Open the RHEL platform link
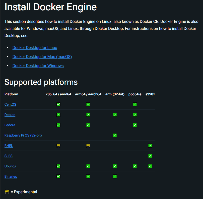The image size is (203, 199). (9, 146)
